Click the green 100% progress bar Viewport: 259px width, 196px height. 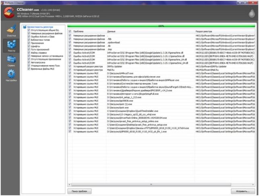point(161,26)
